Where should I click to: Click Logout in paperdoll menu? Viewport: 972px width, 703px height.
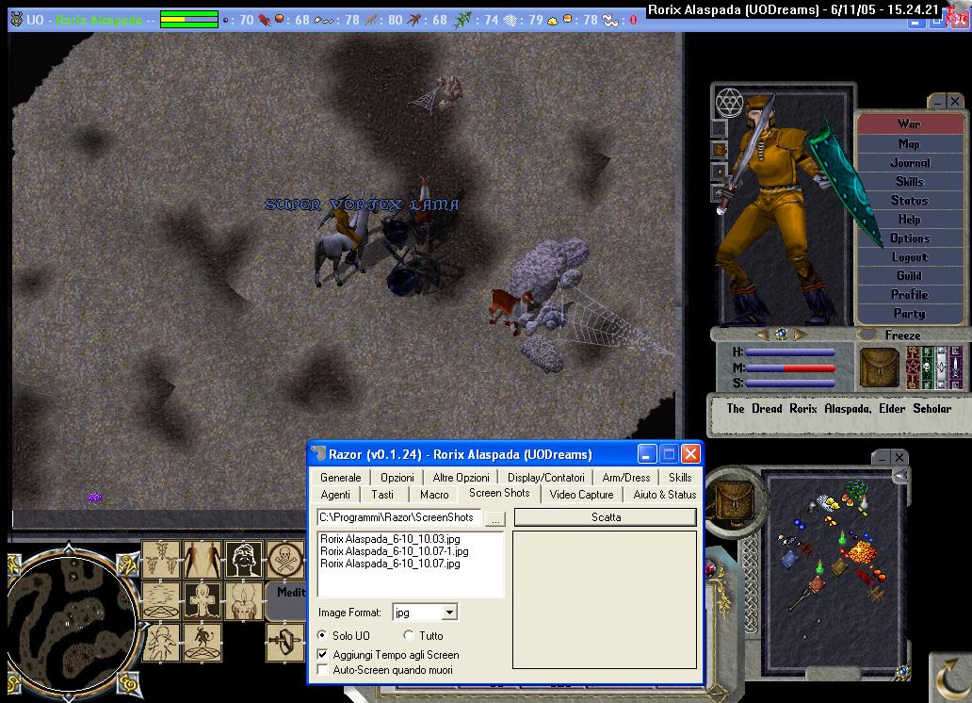[910, 257]
